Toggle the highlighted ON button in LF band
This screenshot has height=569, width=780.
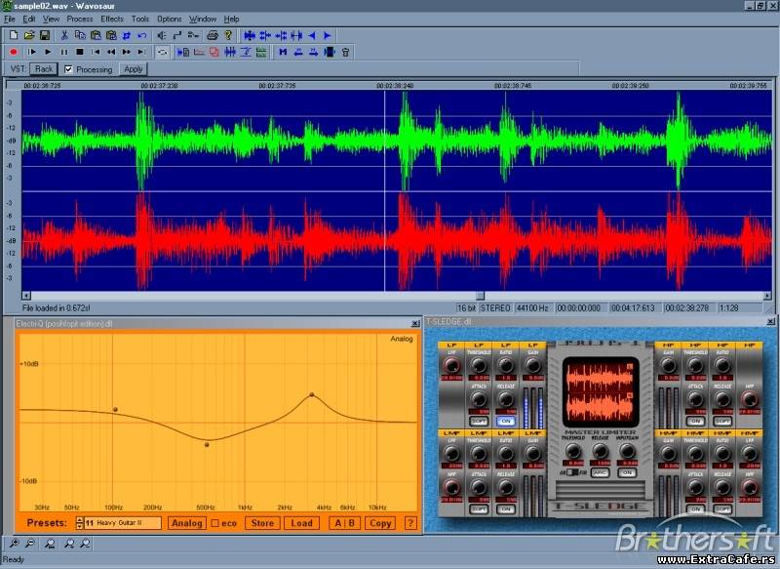[x=505, y=422]
